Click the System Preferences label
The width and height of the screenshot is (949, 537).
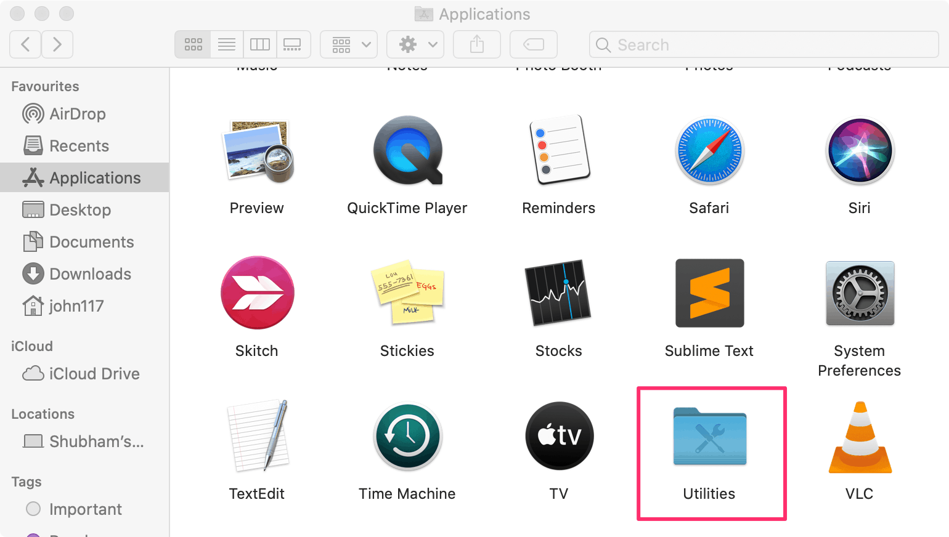[x=860, y=361]
